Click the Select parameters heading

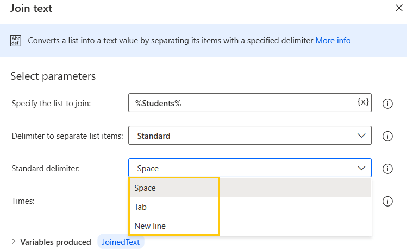pyautogui.click(x=53, y=76)
